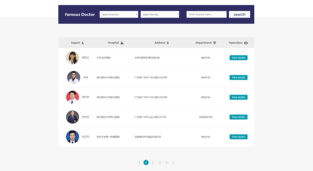
Task: View details for the first doctor row
Action: tap(238, 58)
